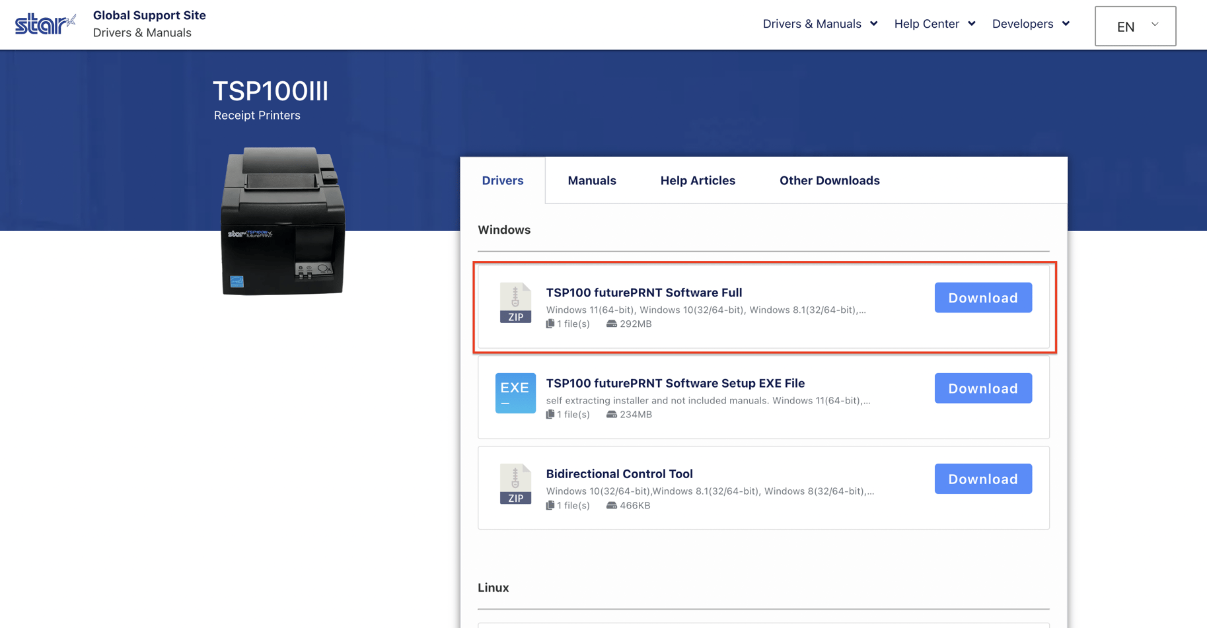This screenshot has width=1207, height=628.
Task: Click the Global Support Site heading
Action: pyautogui.click(x=149, y=15)
